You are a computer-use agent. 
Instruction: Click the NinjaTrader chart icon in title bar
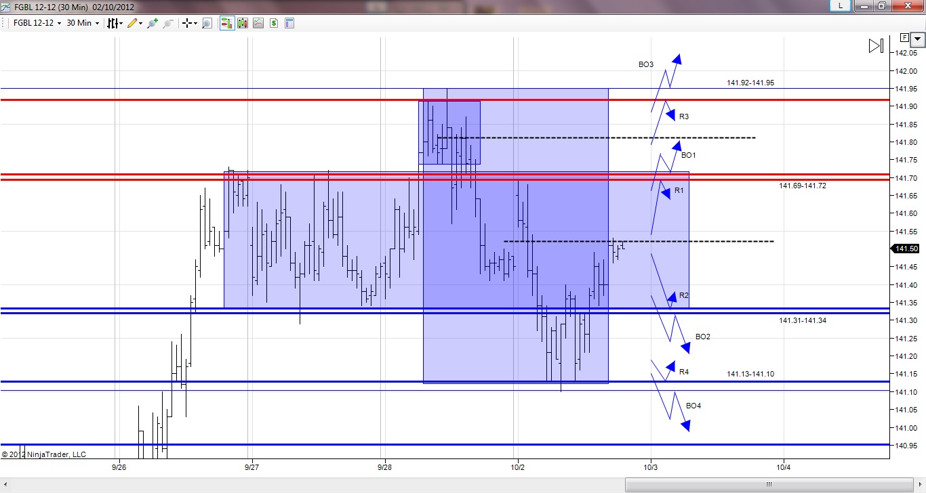pos(5,6)
